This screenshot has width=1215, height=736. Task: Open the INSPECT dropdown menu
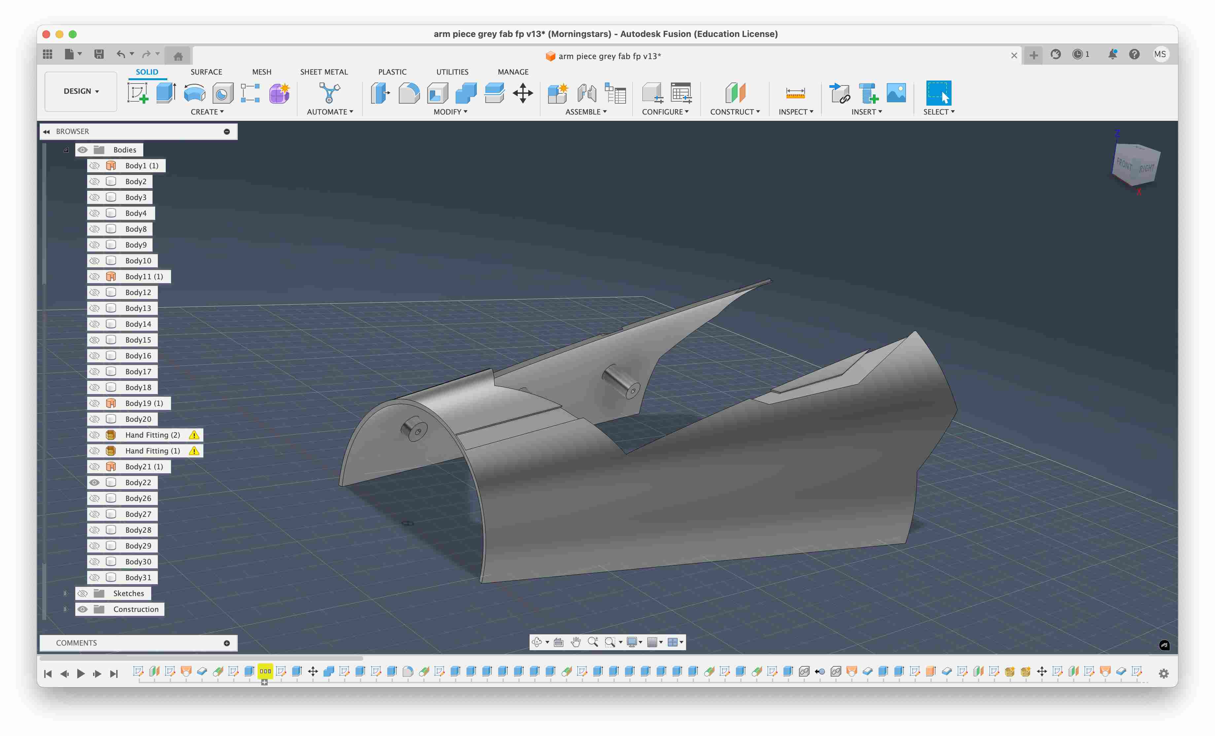click(x=796, y=112)
